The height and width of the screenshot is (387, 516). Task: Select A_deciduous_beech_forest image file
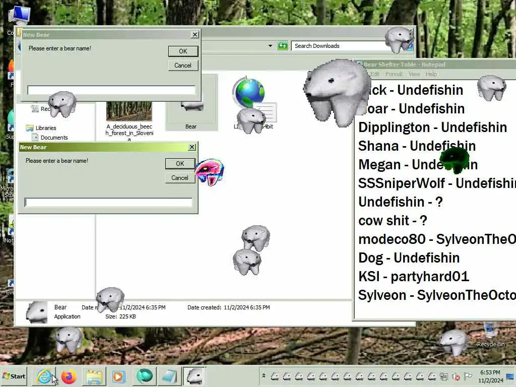[x=129, y=120]
